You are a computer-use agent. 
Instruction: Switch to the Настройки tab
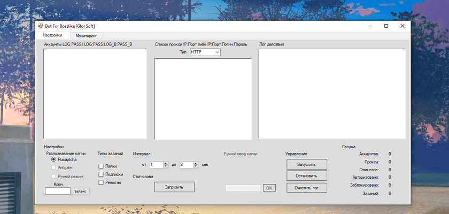[x=52, y=35]
